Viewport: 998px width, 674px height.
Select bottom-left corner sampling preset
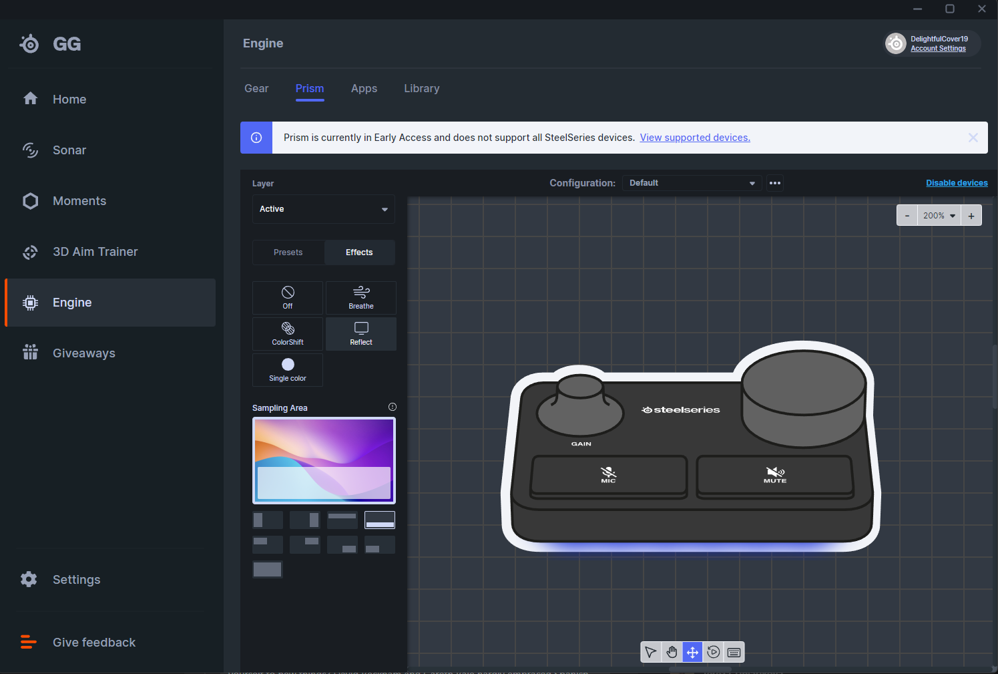380,544
